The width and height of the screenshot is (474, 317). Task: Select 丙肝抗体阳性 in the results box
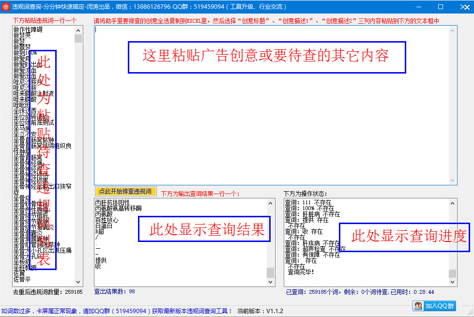[x=112, y=202]
